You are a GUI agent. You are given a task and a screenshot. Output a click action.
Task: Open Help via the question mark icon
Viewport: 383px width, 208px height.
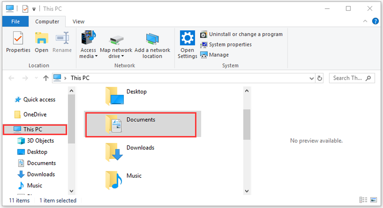point(375,21)
